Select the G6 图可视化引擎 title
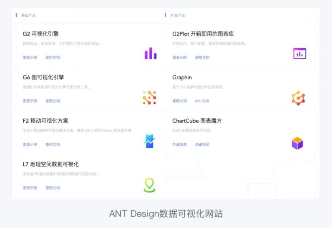Viewport: 332px width, 228px height. click(x=43, y=78)
